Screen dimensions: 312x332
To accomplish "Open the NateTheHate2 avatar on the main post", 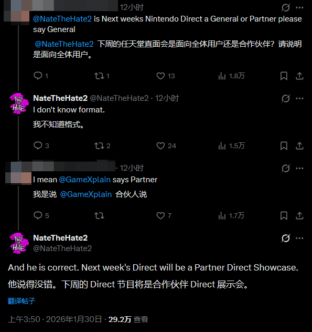I will pos(19,243).
